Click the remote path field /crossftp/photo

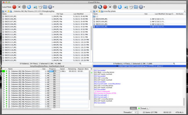[143, 11]
